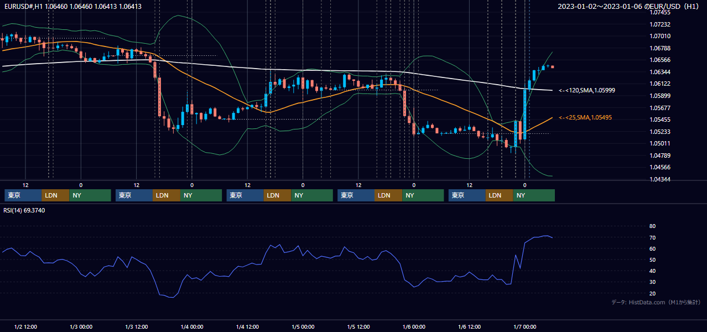Select the rightmost 東京 session block
The image size is (707, 332).
click(467, 195)
